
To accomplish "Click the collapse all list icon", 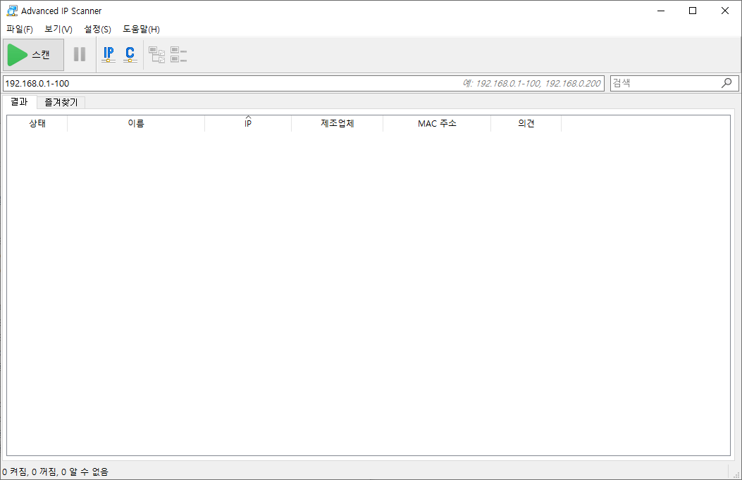I will (x=178, y=55).
